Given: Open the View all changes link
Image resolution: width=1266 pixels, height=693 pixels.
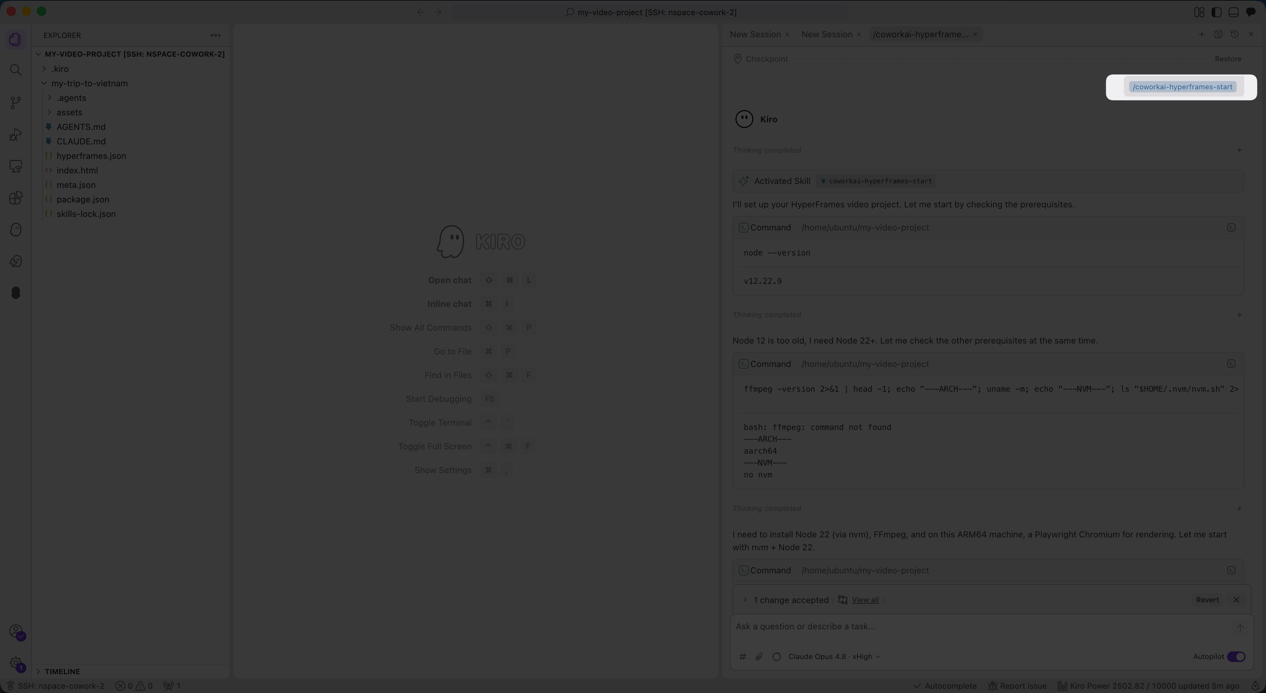Looking at the screenshot, I should point(865,600).
